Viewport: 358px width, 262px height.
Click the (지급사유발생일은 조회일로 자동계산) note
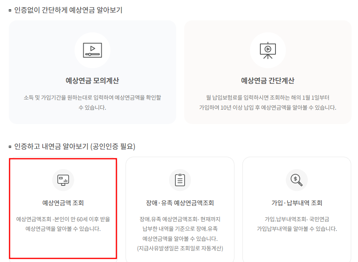click(x=180, y=248)
